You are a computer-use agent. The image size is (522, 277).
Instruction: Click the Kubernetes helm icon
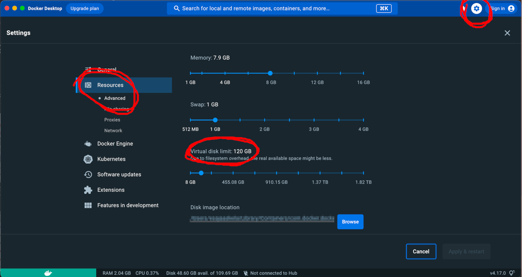coord(88,159)
